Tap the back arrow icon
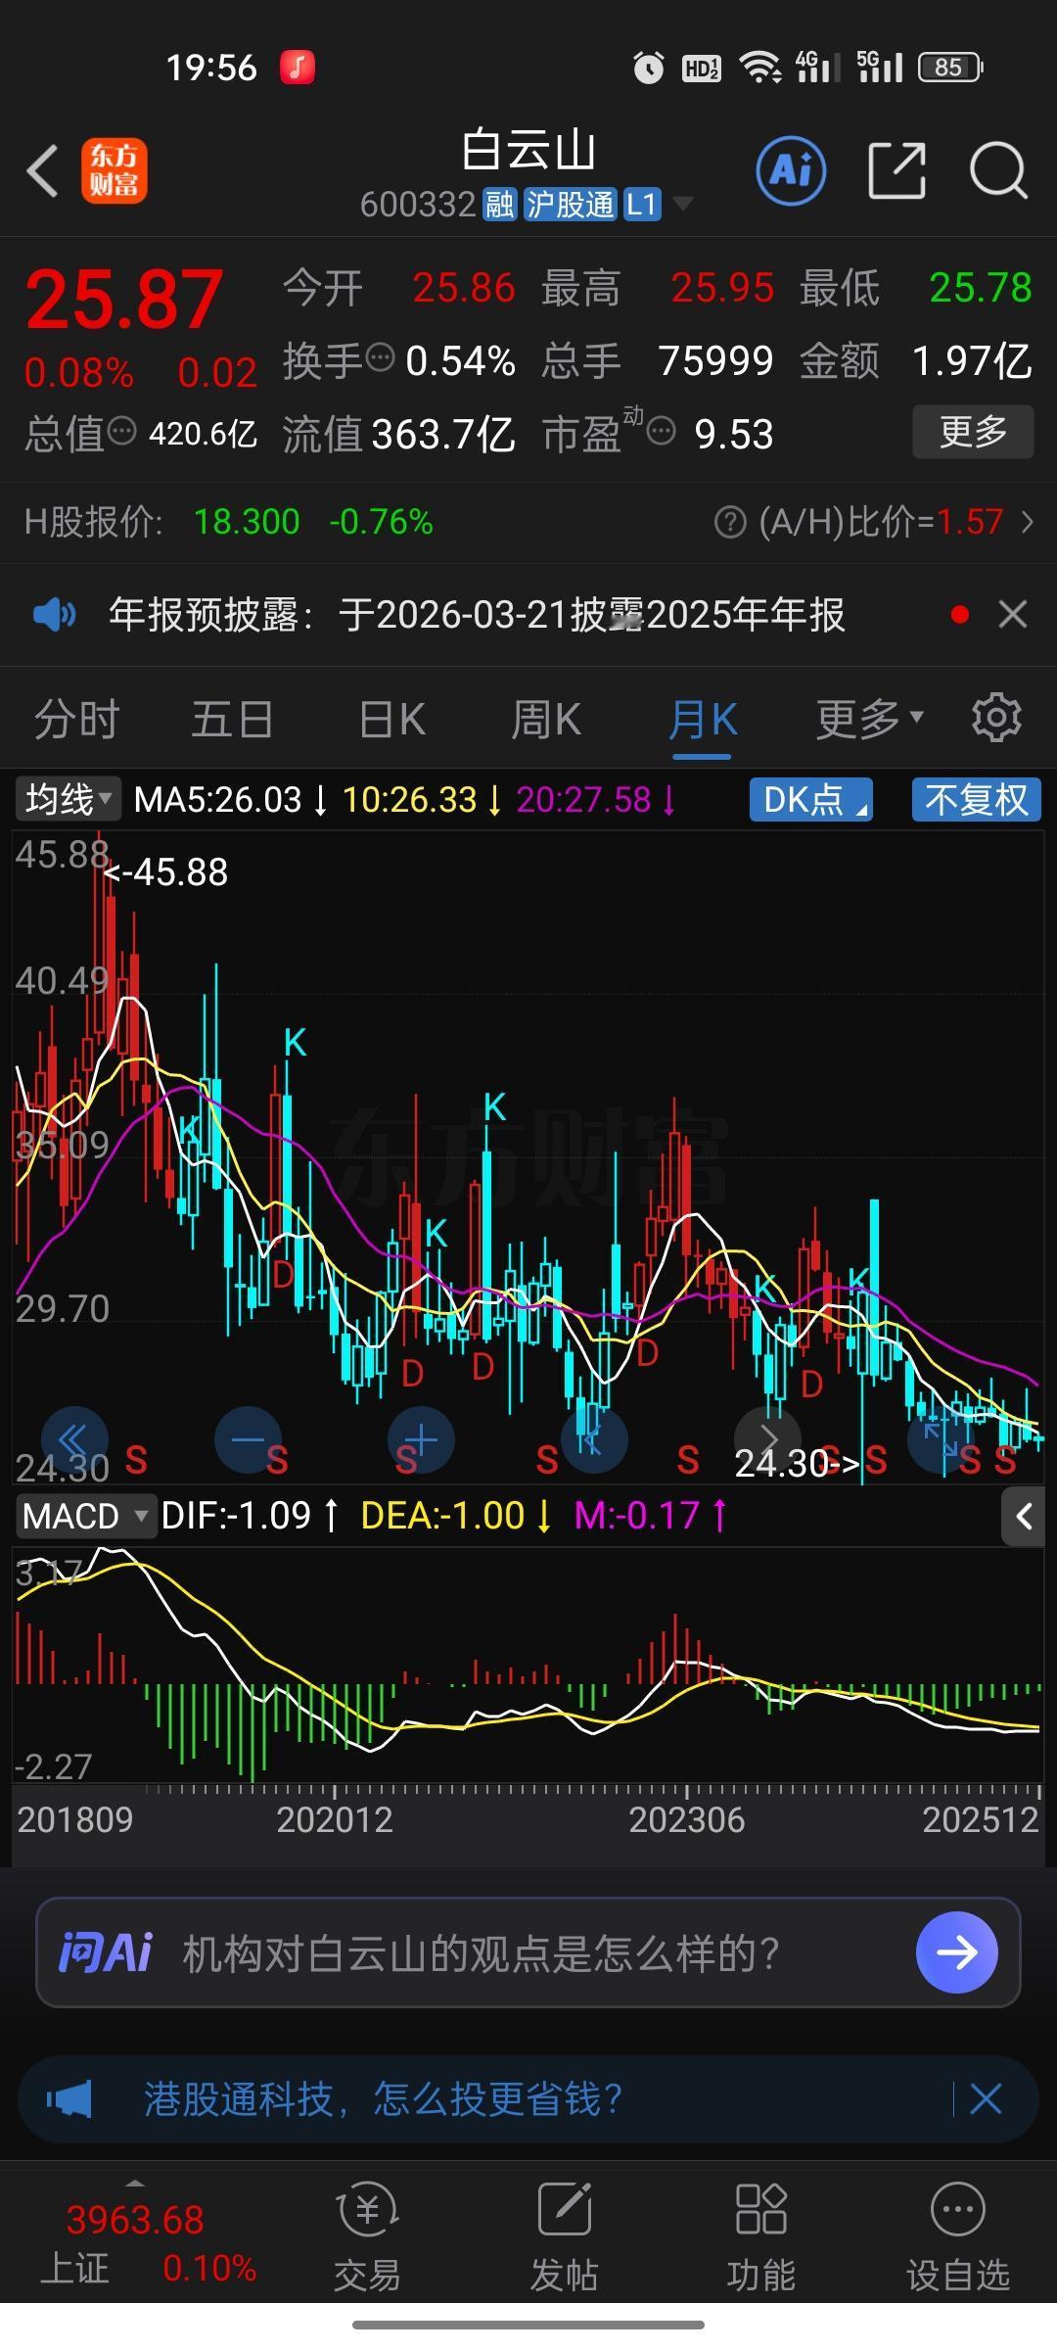 (42, 171)
